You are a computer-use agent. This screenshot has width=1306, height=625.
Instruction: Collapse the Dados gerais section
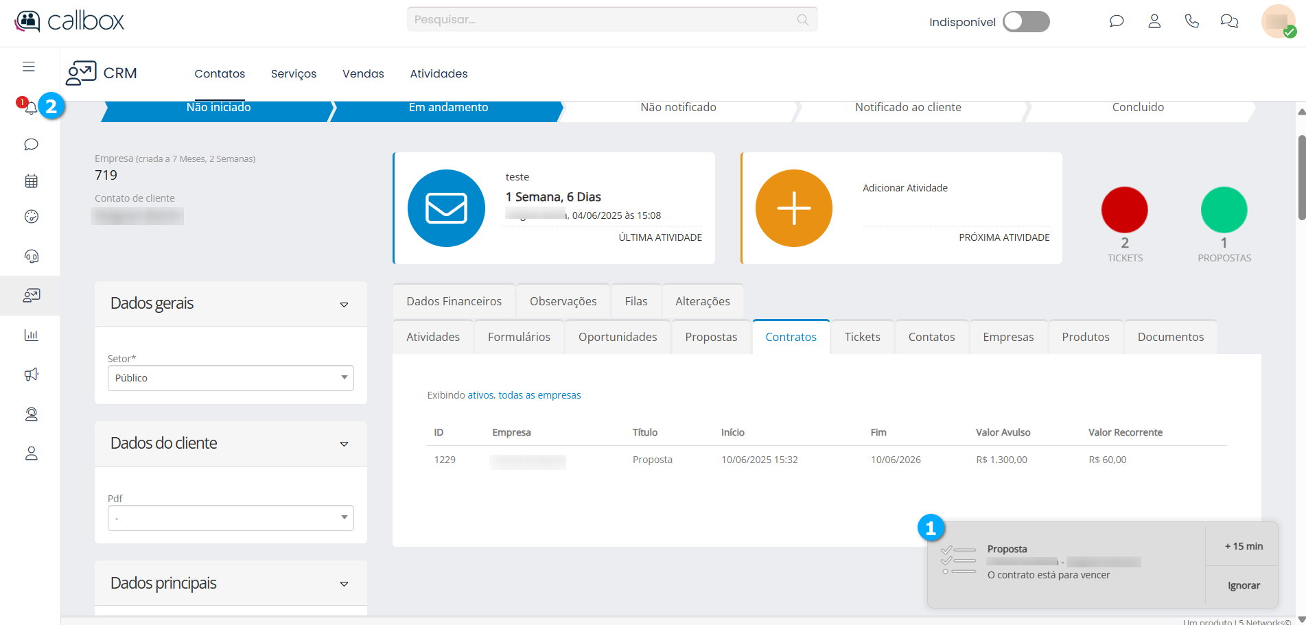[344, 304]
